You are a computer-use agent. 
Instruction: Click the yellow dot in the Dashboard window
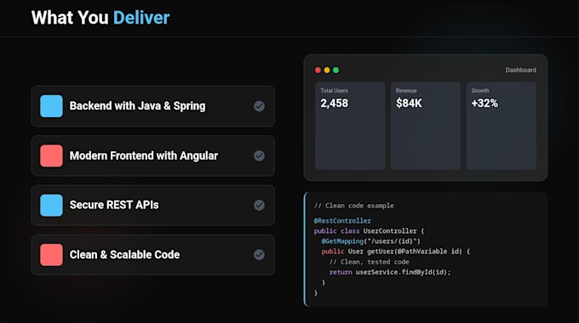pyautogui.click(x=327, y=70)
